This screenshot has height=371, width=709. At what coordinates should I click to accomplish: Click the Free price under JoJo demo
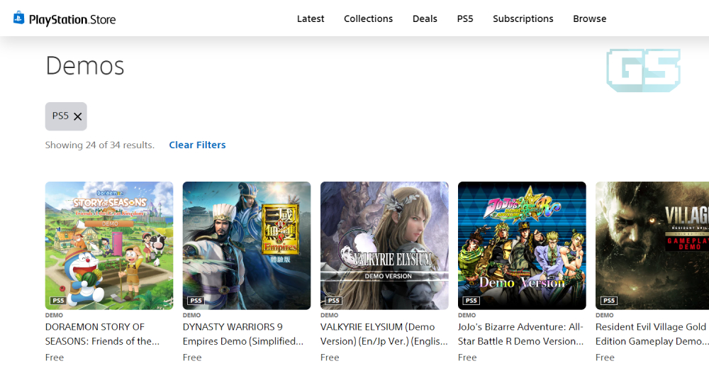(467, 358)
